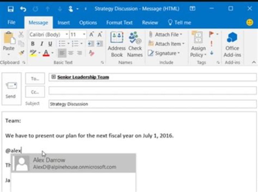
Task: Open Attach Item menu
Action: pyautogui.click(x=166, y=44)
